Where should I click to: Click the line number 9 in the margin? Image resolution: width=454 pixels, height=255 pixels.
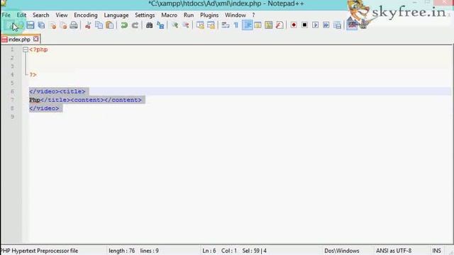pyautogui.click(x=12, y=116)
